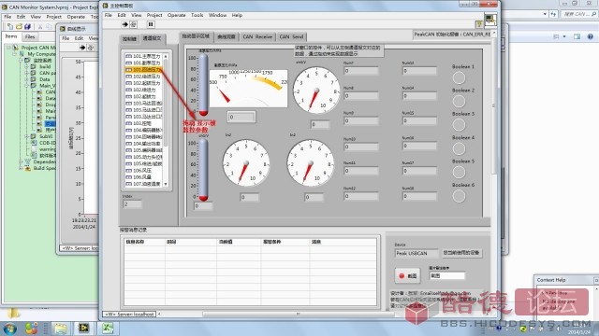Click the open folder icon in Project Explorer
The image size is (599, 336).
pos(19,27)
